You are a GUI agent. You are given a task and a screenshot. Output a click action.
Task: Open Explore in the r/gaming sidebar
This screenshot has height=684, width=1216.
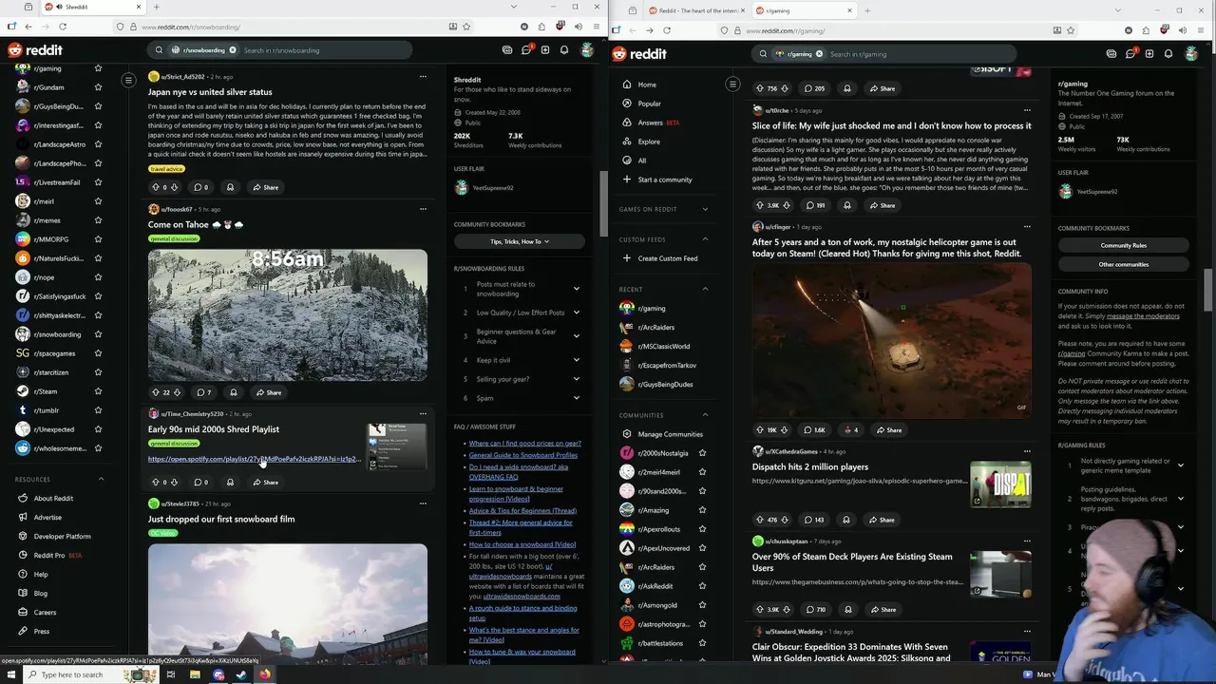[x=649, y=142]
